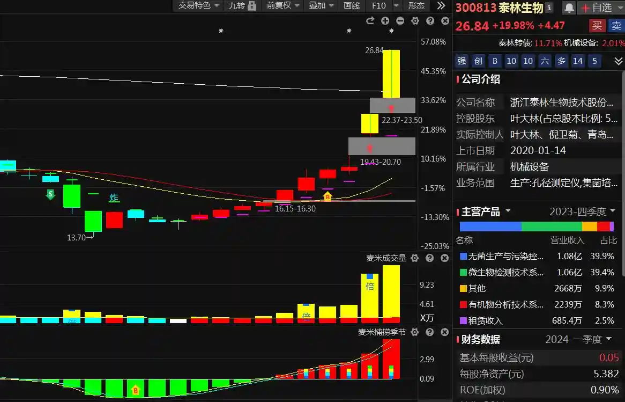
Task: Toggle the 强 tag badge
Action: click(x=462, y=61)
